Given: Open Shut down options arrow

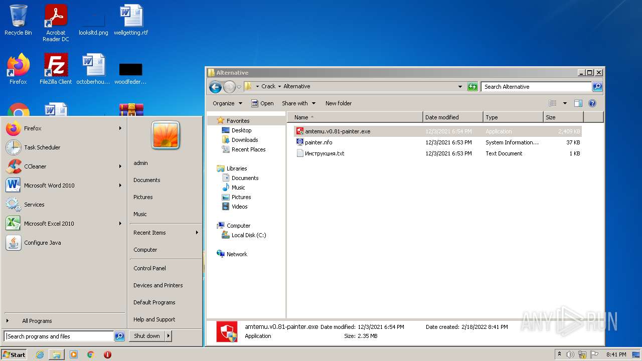Looking at the screenshot, I should click(x=169, y=336).
